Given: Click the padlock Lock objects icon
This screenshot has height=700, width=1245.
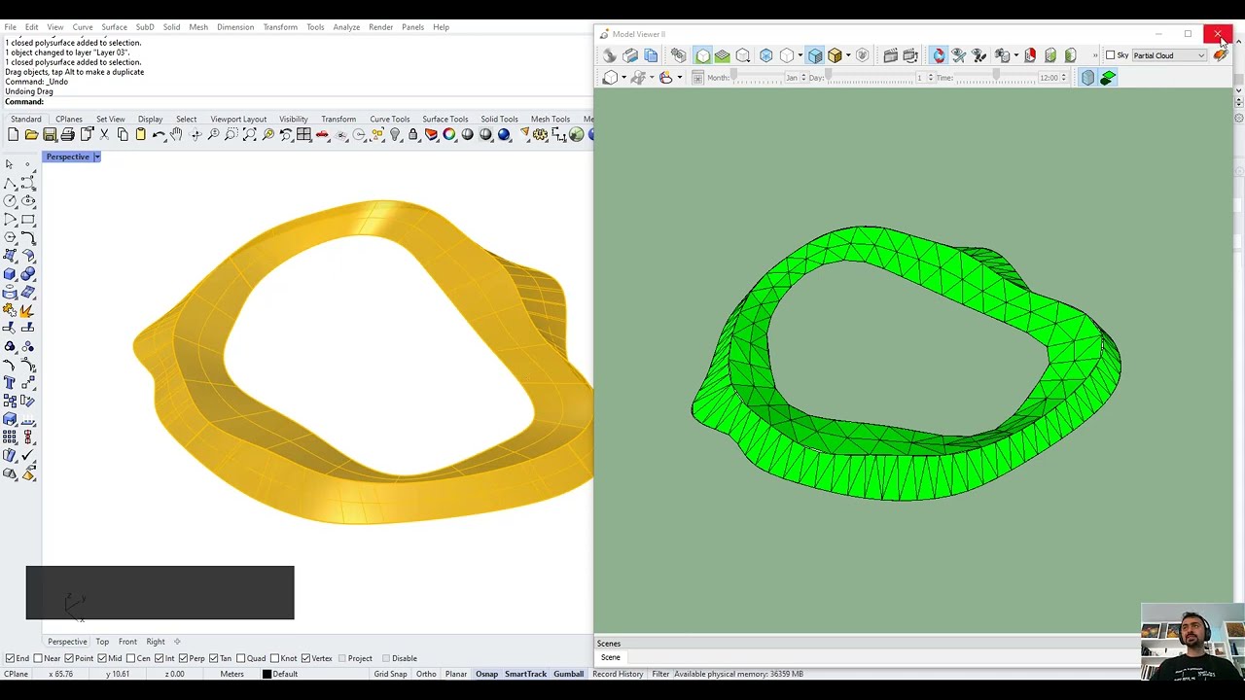Looking at the screenshot, I should click(413, 134).
